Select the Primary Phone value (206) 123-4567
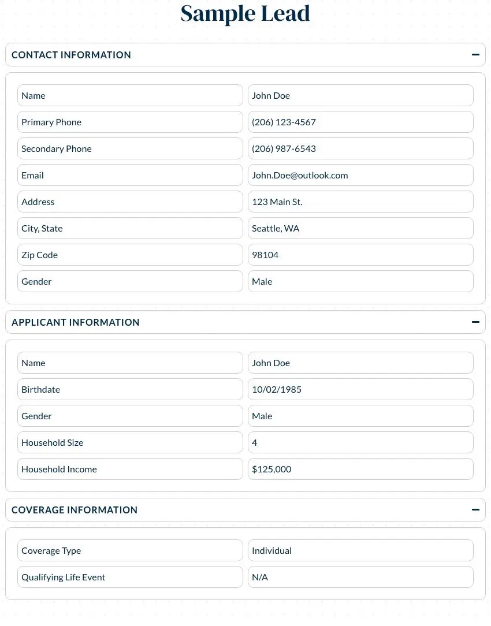The width and height of the screenshot is (491, 626). pos(360,122)
